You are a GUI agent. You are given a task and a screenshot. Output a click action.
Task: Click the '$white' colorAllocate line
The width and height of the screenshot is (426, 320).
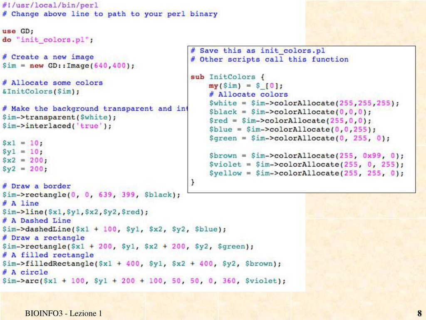(304, 103)
